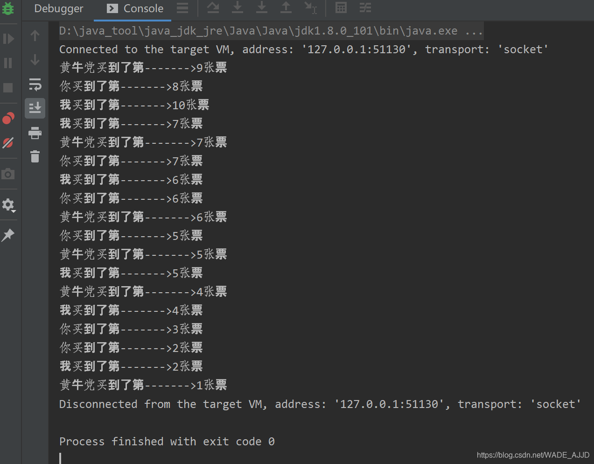594x464 pixels.
Task: Click Trace Current Stream Chain icon
Action: tap(365, 7)
